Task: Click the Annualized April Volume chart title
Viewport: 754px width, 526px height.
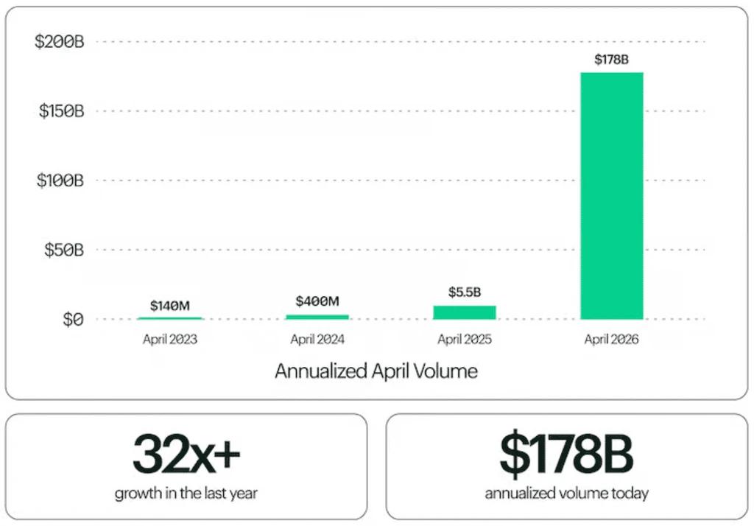Action: pyautogui.click(x=376, y=371)
